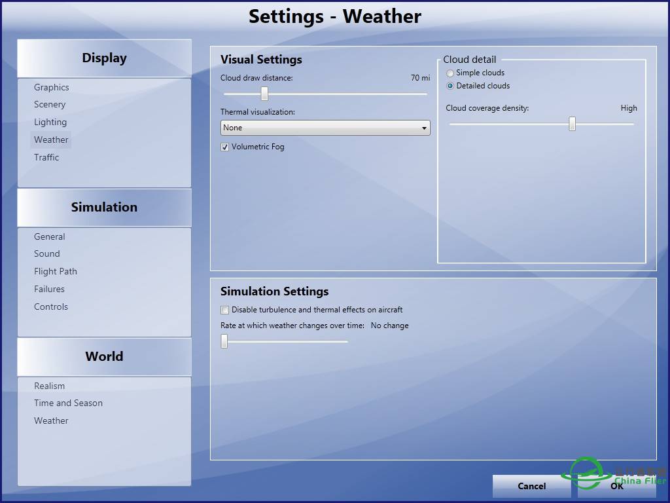670x503 pixels.
Task: Expand the Thermal visualization dropdown
Action: coord(325,128)
